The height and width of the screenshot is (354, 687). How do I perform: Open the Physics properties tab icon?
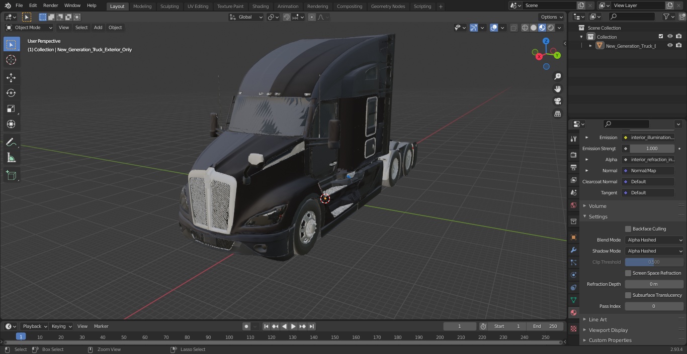(573, 275)
